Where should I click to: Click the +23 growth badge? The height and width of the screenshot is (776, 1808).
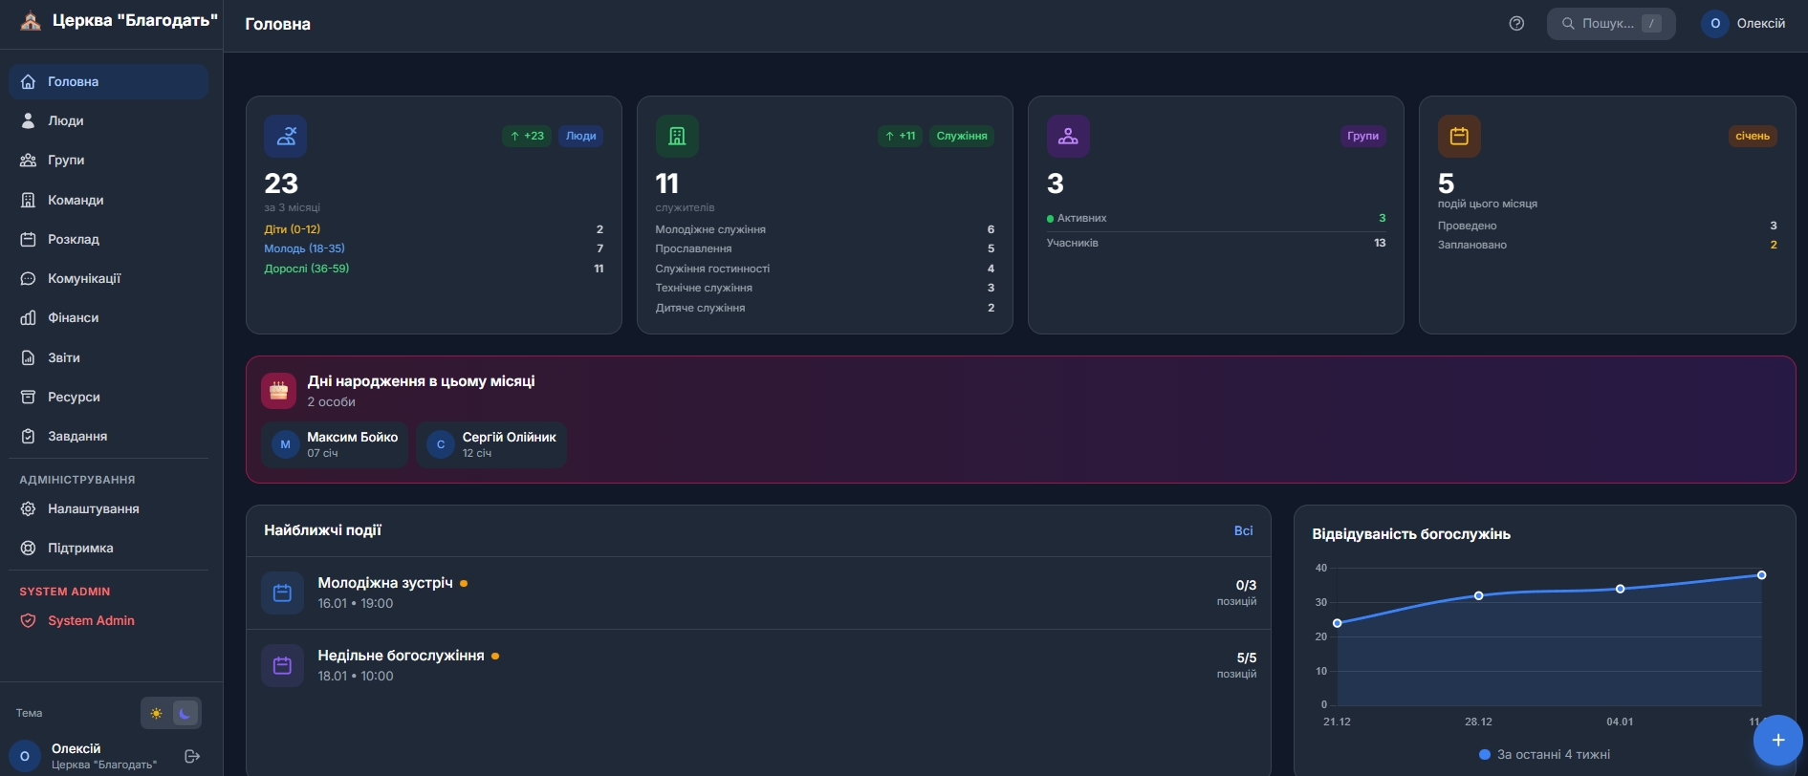tap(527, 136)
